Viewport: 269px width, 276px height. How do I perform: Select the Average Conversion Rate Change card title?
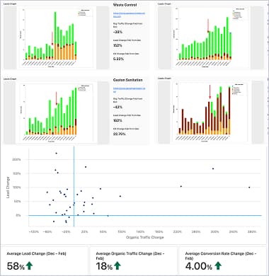tap(221, 256)
